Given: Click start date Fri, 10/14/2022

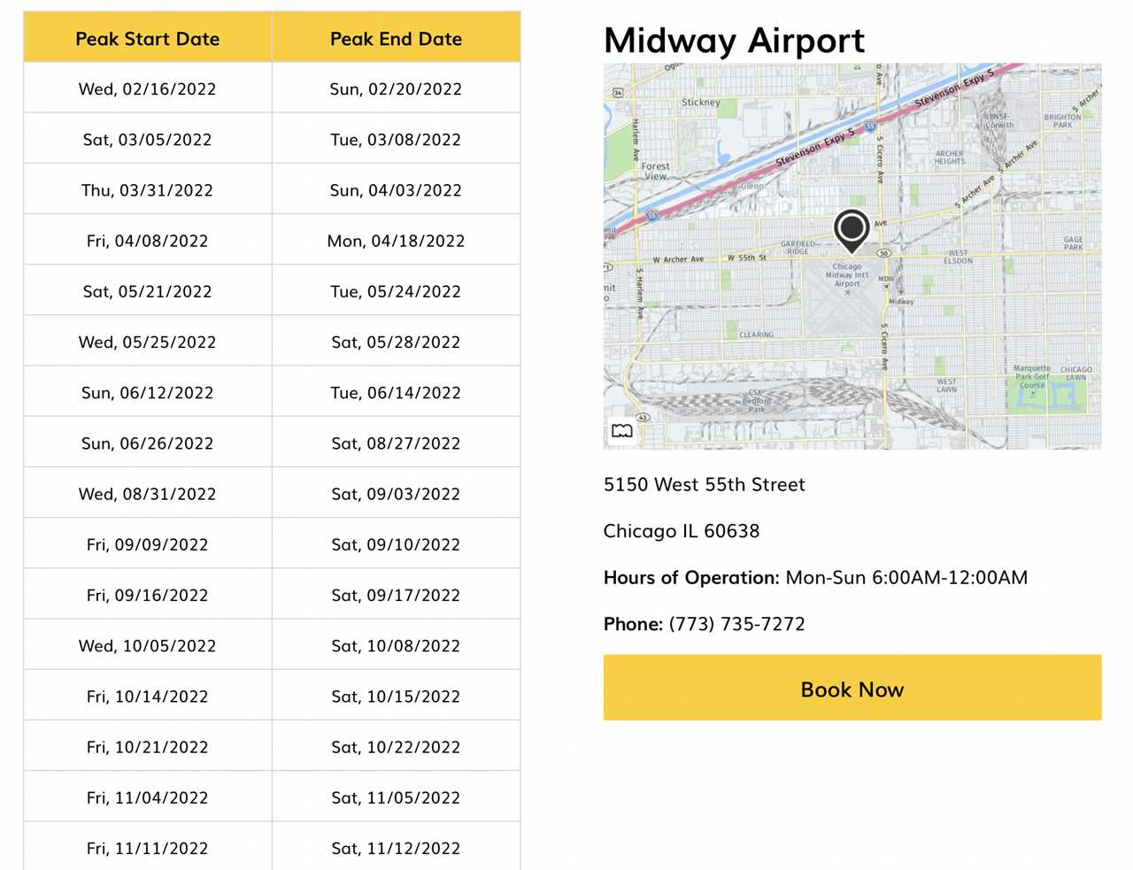Looking at the screenshot, I should point(148,697).
